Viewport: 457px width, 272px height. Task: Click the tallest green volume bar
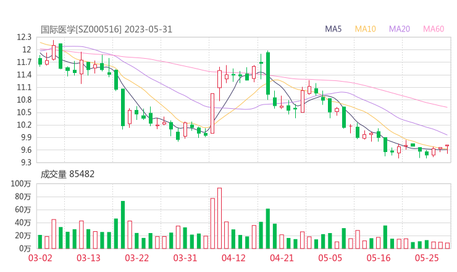(123, 225)
